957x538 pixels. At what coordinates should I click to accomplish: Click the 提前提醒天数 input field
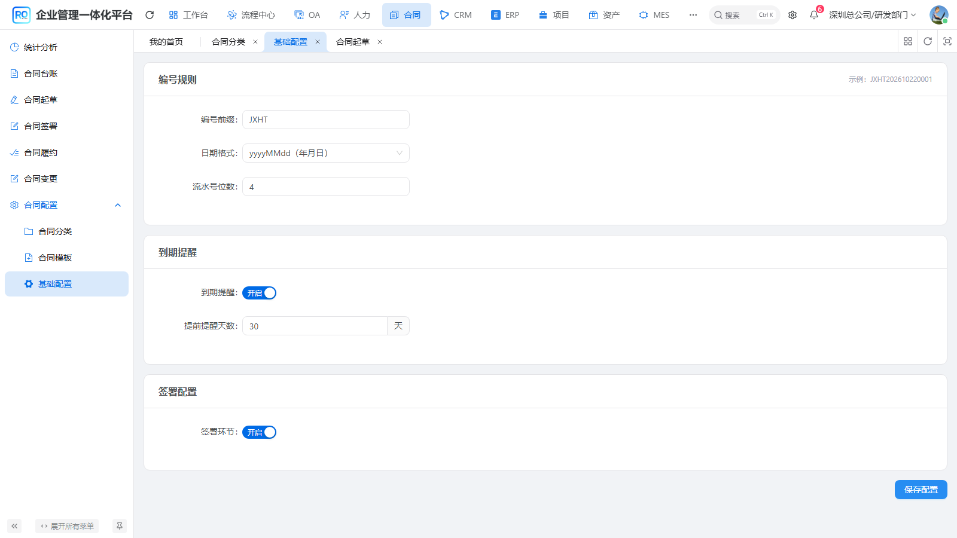[x=315, y=326]
